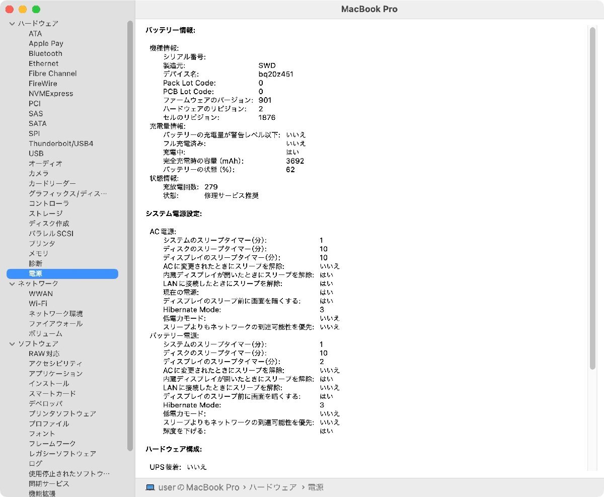Select グラフィックス/ディス… entry

click(67, 193)
